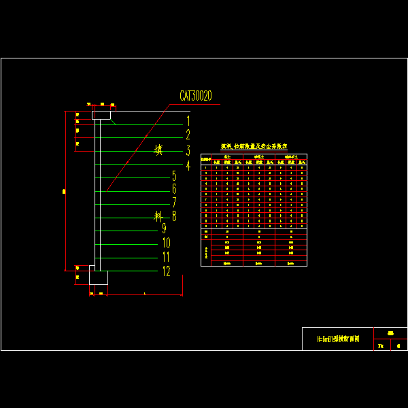This screenshot has width=408, height=408.
Task: Click the layer number 1 label
Action: [x=188, y=121]
